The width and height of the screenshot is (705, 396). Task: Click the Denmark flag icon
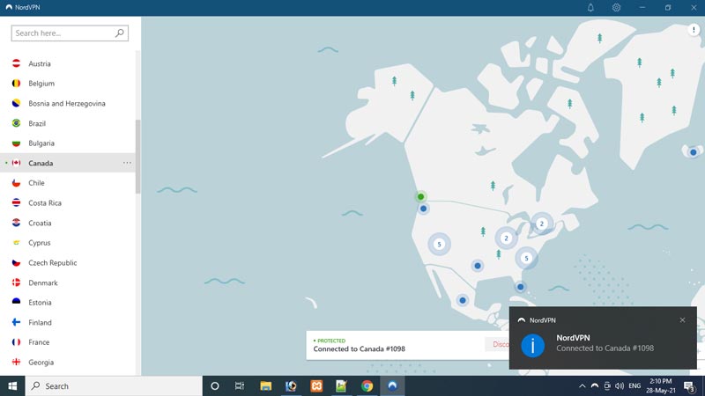[16, 282]
